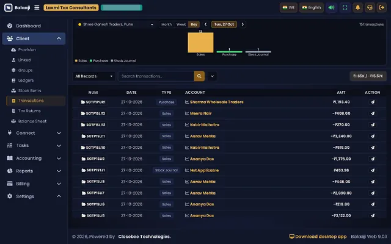This screenshot has width=391, height=244.
Task: Enter fullscreen mode via expand icon
Action: coord(345,7)
